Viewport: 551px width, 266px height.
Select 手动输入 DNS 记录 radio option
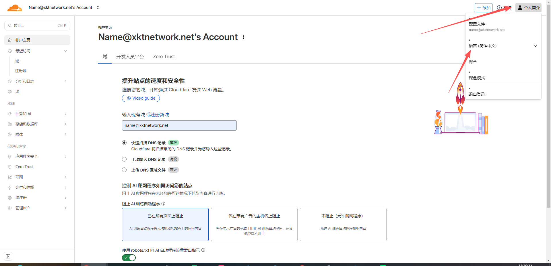(x=124, y=159)
